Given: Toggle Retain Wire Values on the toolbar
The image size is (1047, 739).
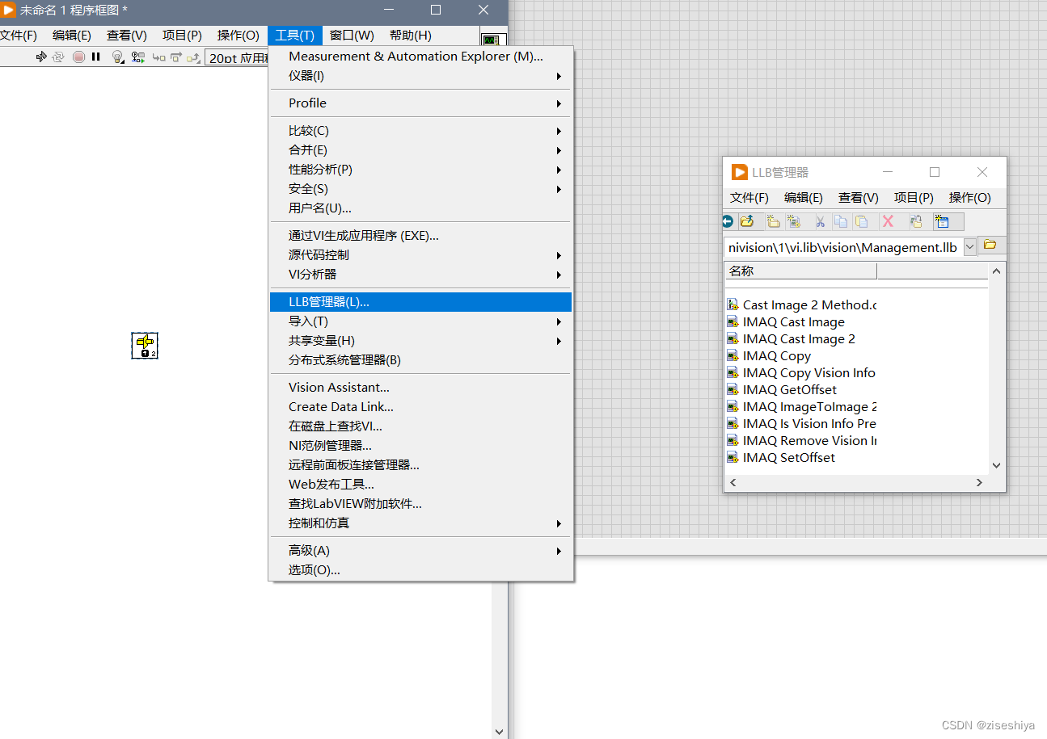Looking at the screenshot, I should [x=137, y=57].
